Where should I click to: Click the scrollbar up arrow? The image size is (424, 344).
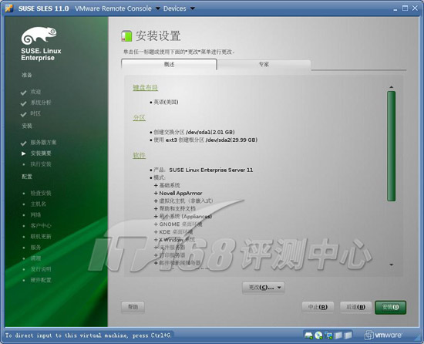pos(392,87)
